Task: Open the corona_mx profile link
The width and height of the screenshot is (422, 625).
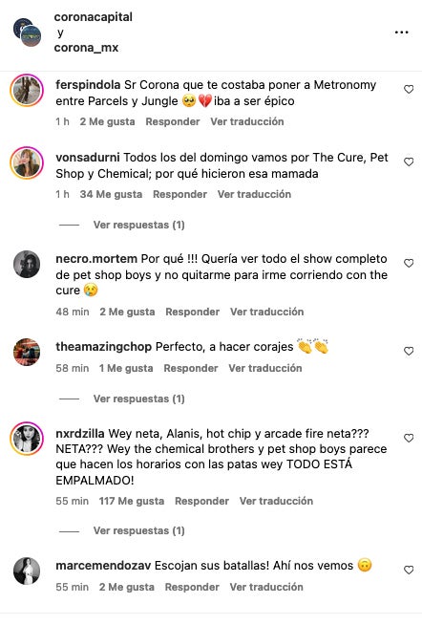Action: coord(86,48)
